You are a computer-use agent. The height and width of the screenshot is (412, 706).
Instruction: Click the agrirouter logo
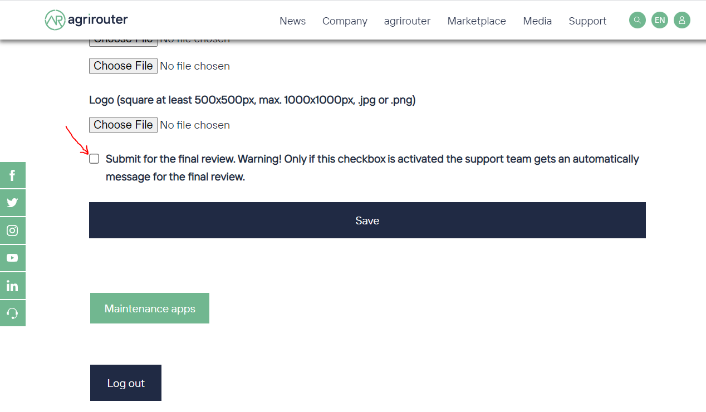(86, 19)
